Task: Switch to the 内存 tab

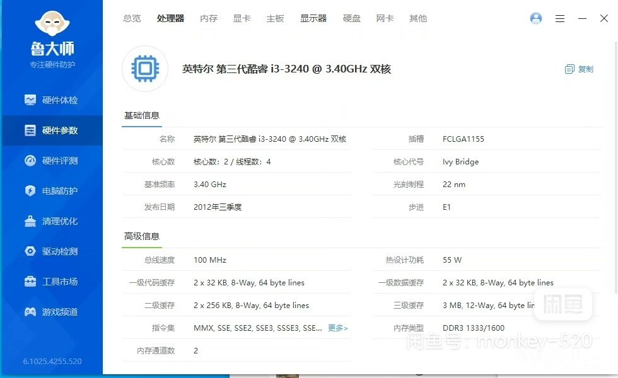Action: click(x=209, y=19)
